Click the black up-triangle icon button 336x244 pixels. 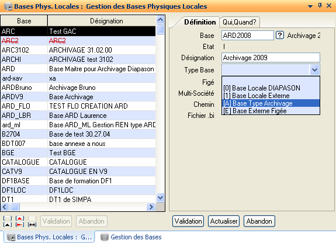coord(8,225)
